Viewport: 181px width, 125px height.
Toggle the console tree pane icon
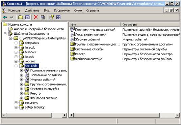pos(27,17)
